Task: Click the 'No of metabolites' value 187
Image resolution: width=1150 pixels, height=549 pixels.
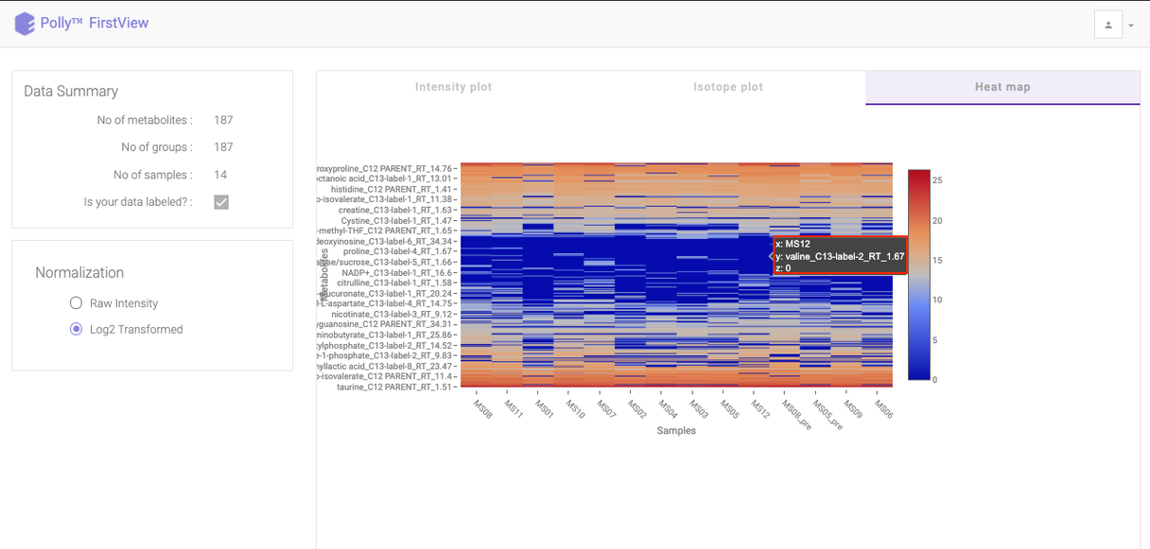Action: pyautogui.click(x=223, y=120)
